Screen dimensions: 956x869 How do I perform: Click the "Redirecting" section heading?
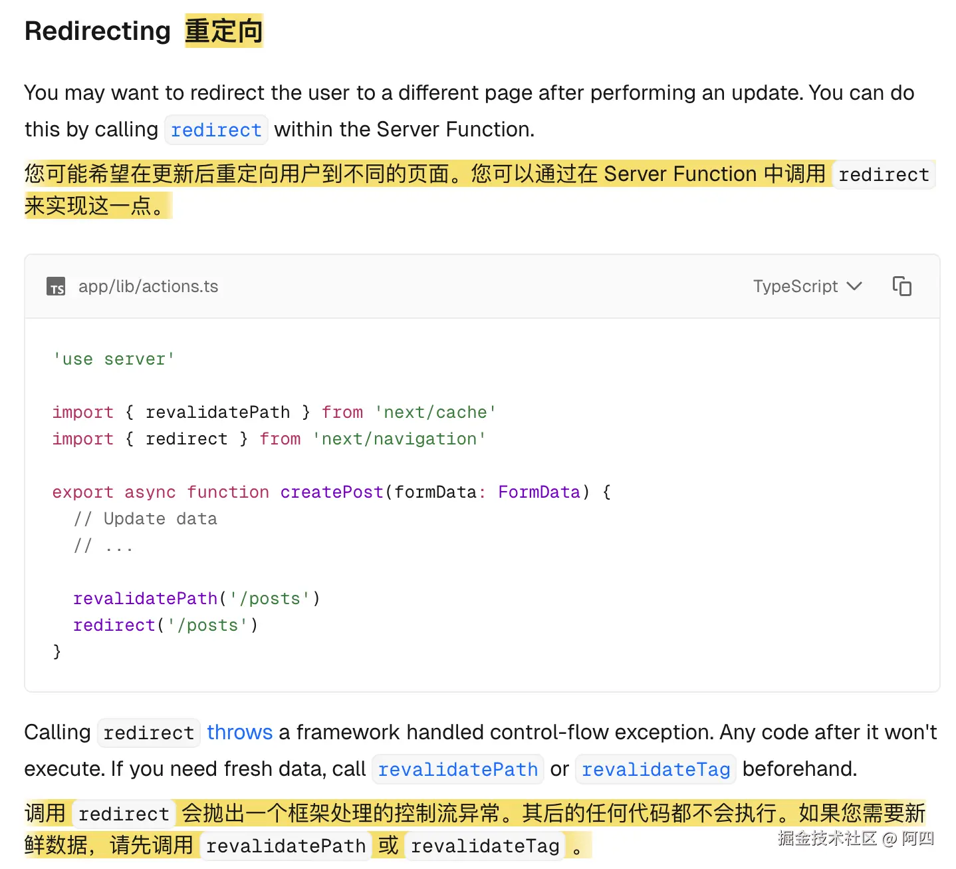click(98, 31)
